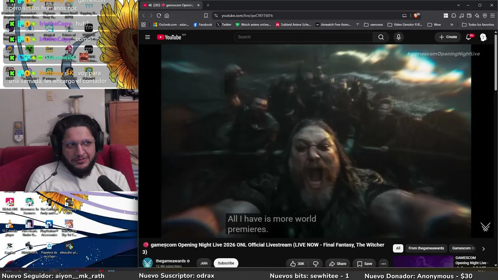The image size is (498, 280).
Task: Open the Twitter bookmark
Action: (224, 24)
